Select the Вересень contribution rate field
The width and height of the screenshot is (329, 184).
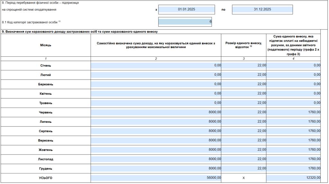point(244,140)
